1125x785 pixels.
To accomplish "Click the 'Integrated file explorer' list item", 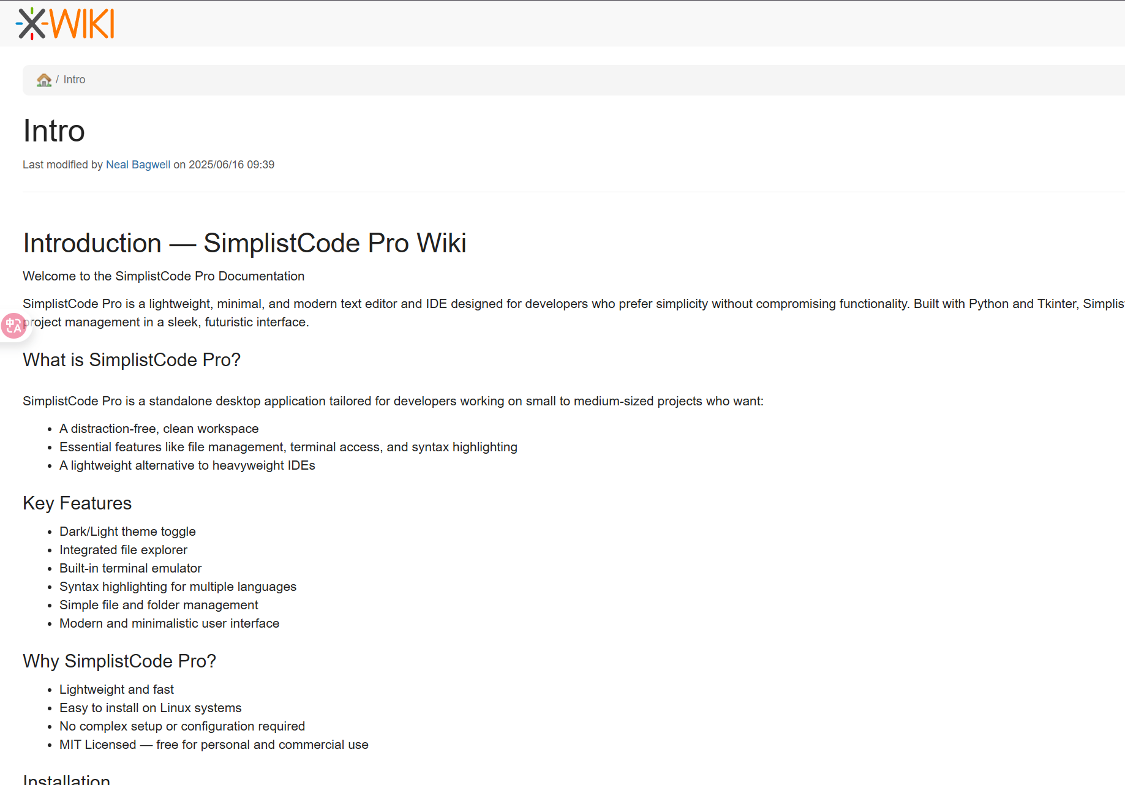I will tap(123, 550).
